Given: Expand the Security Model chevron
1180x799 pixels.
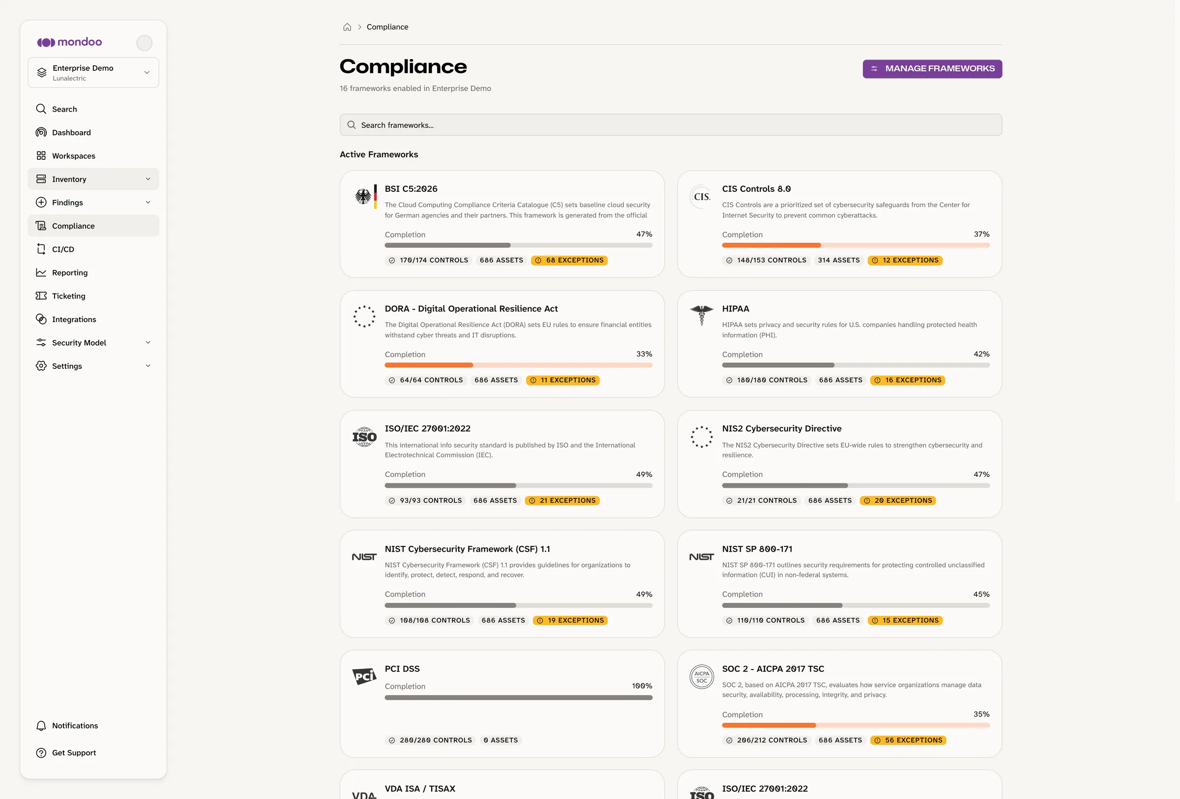Looking at the screenshot, I should 148,343.
